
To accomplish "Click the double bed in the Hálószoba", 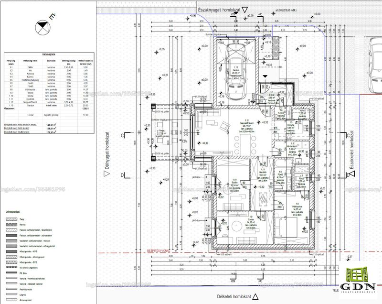I will [x=286, y=227].
